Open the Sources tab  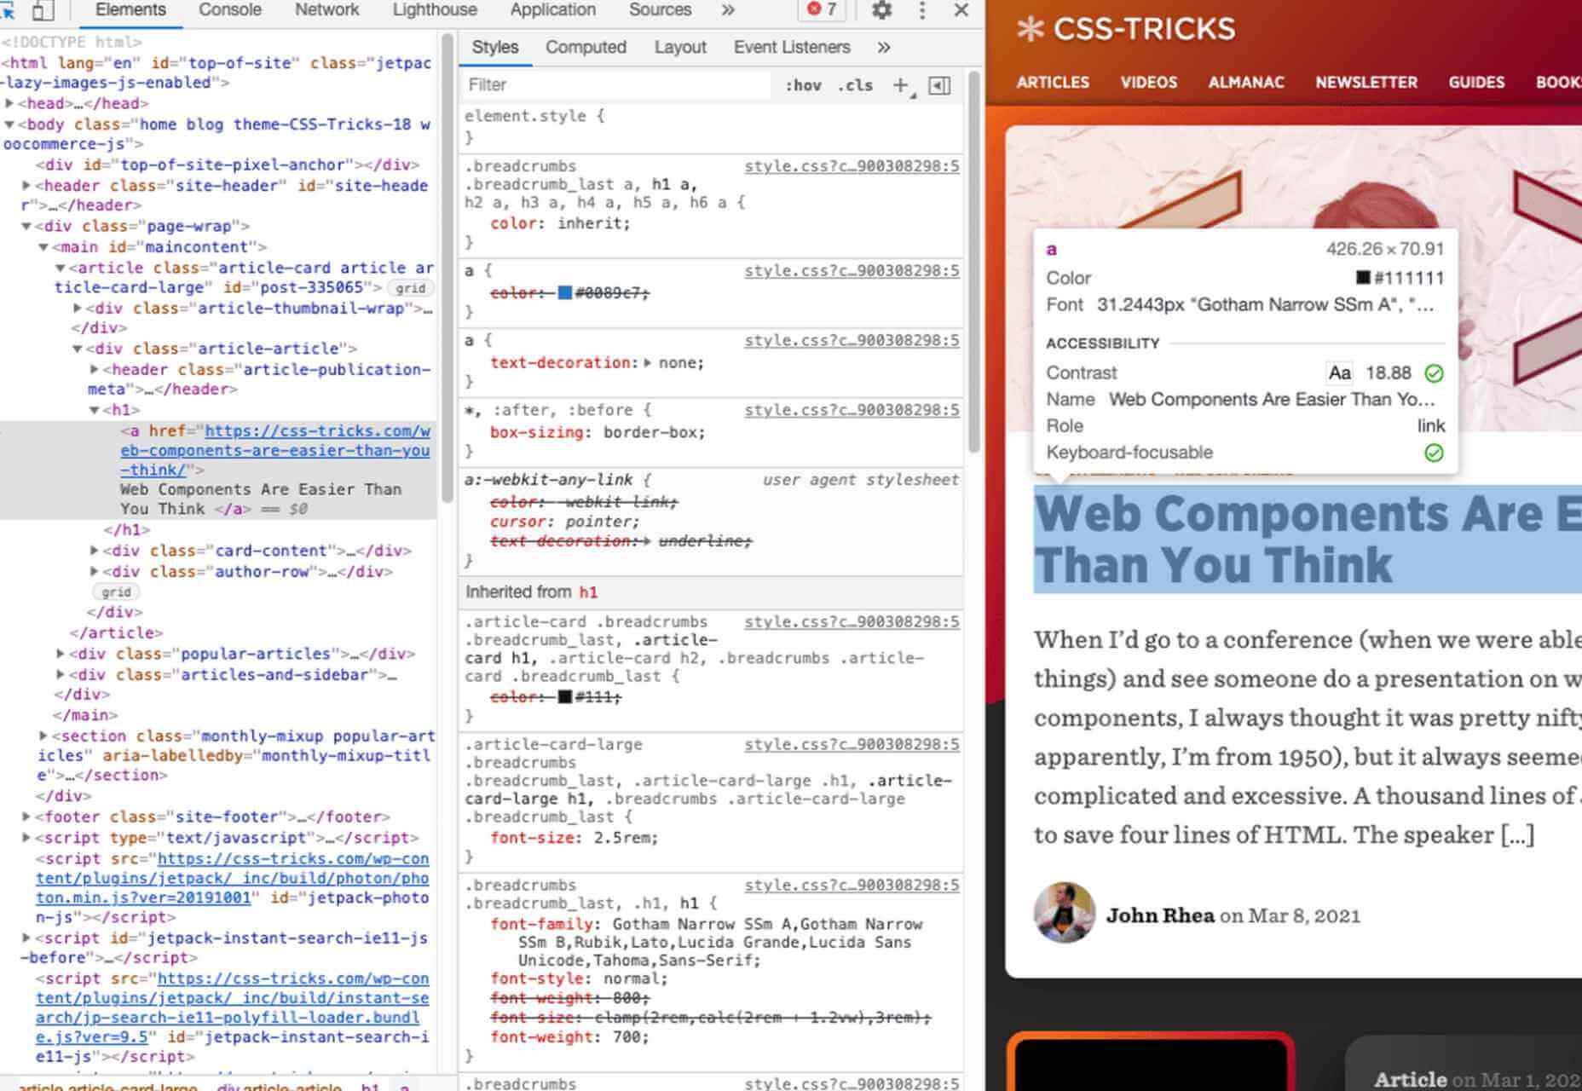point(660,10)
